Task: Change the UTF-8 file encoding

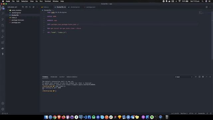Action: click(x=191, y=113)
